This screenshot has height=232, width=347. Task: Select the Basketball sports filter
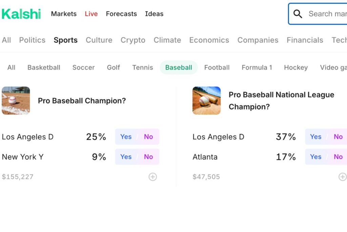pos(44,67)
